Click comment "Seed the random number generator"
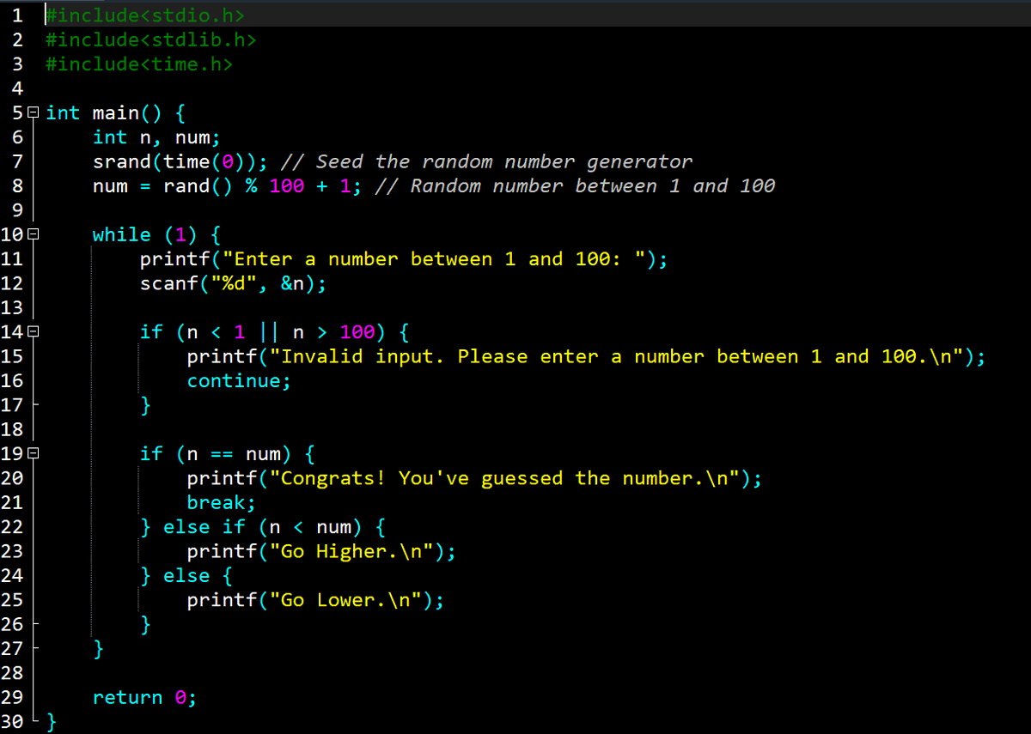The image size is (1031, 734). coord(503,161)
